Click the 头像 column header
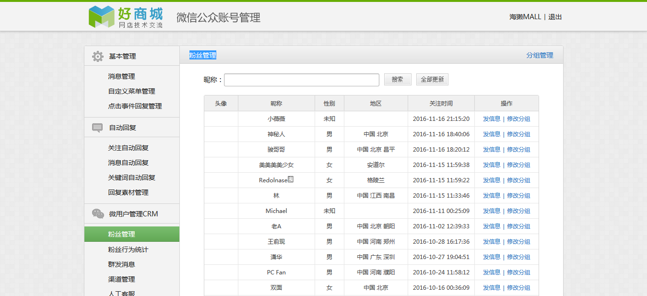 221,104
